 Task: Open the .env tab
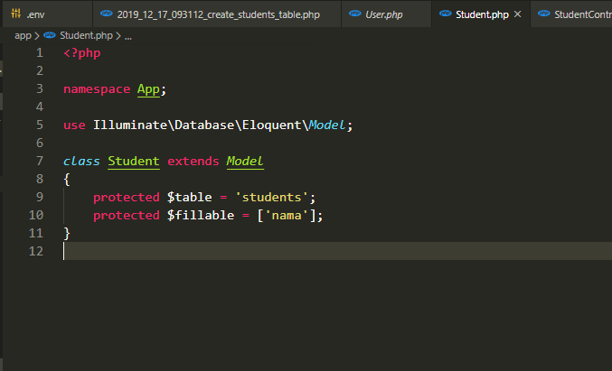[x=47, y=14]
